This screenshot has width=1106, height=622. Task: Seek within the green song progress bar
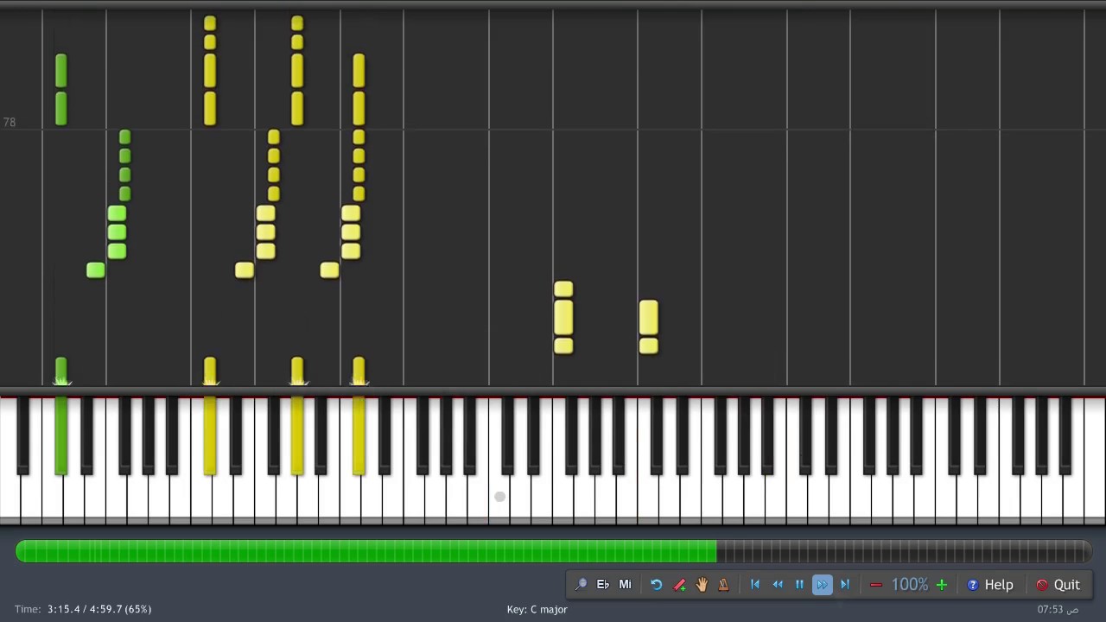[365, 551]
